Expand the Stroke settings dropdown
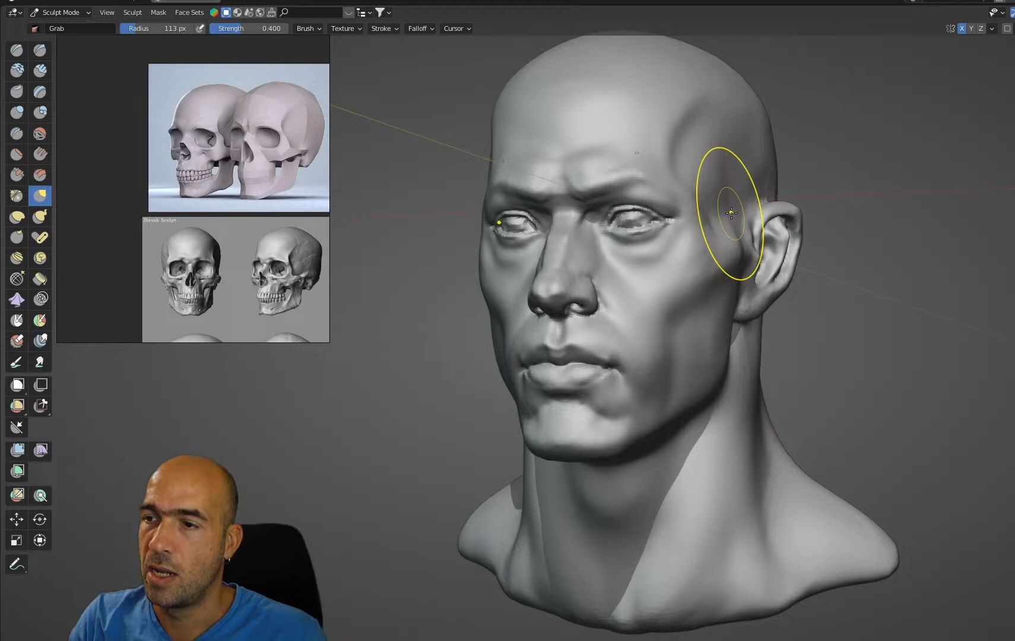 click(385, 28)
